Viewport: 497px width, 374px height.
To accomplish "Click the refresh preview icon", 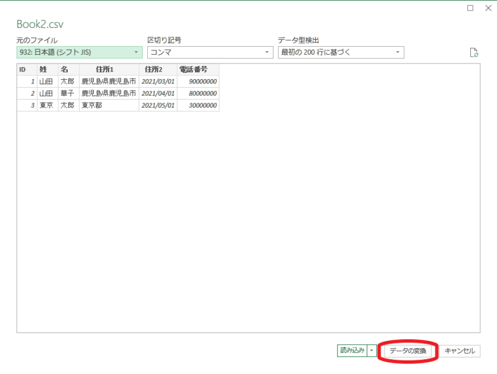I will (474, 53).
